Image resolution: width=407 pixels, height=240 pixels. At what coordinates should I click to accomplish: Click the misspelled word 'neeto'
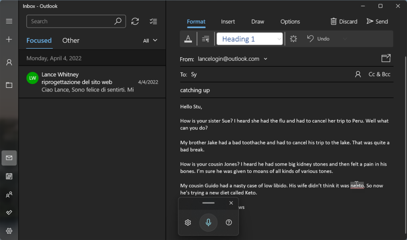357,186
